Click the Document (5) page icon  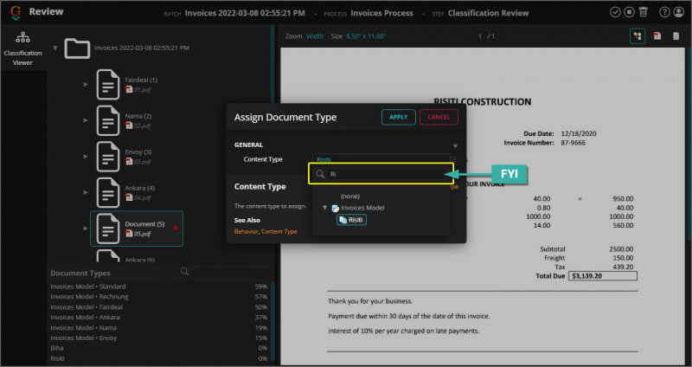pos(108,229)
